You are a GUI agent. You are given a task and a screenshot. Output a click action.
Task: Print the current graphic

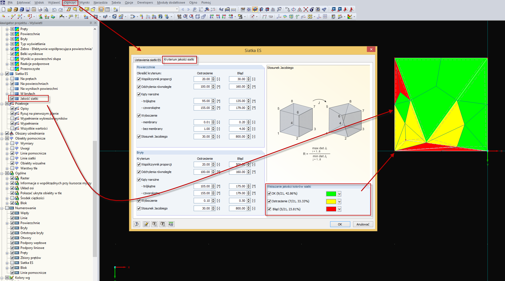coord(40,9)
